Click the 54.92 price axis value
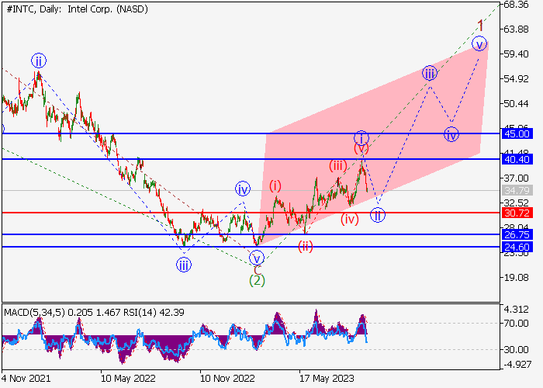The height and width of the screenshot is (388, 543). (516, 78)
